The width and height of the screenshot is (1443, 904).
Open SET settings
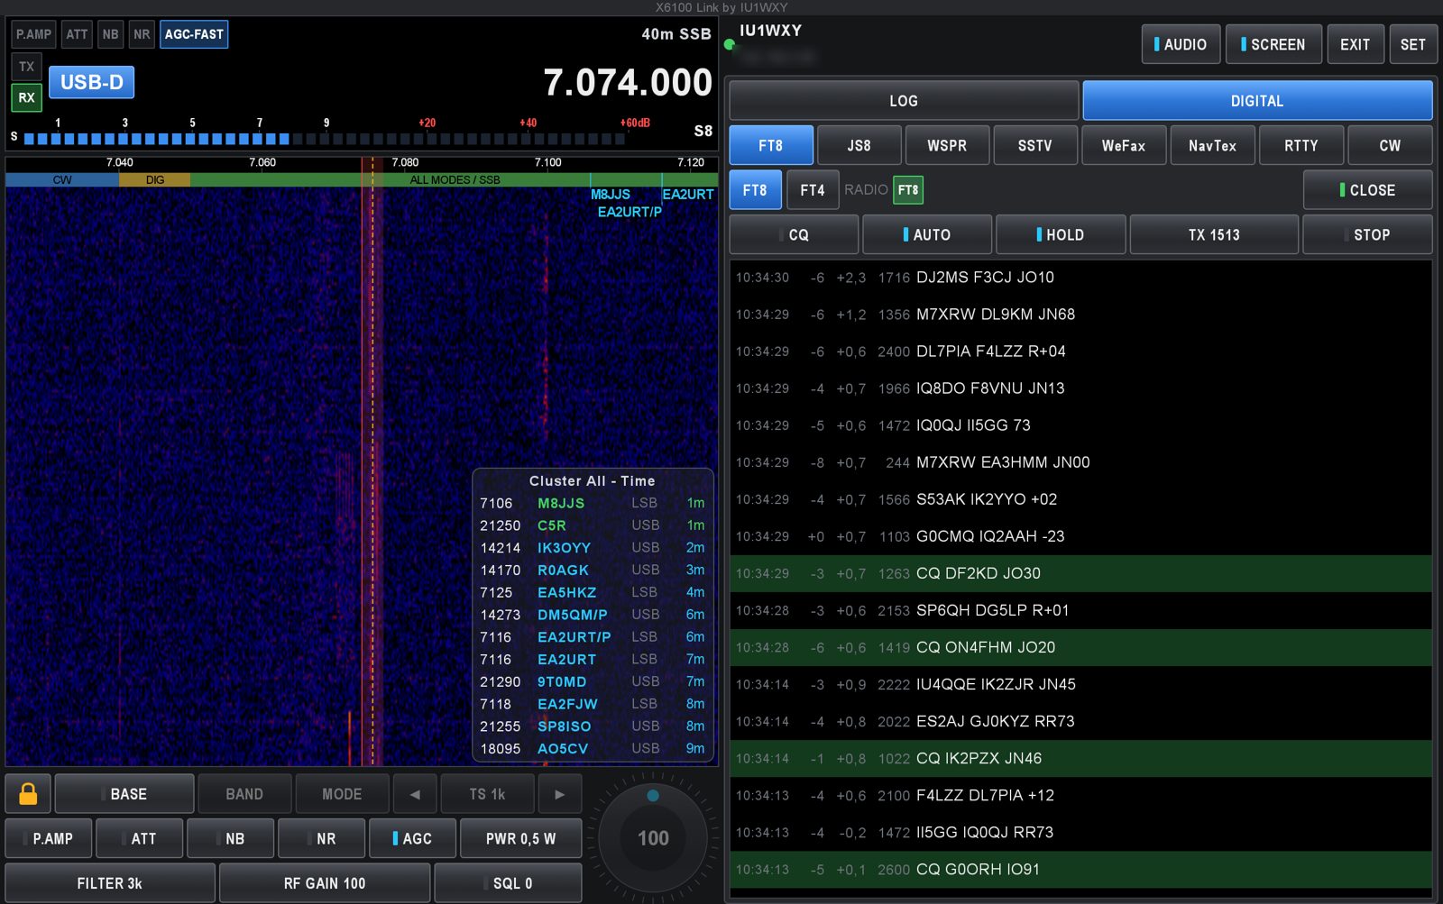1413,44
